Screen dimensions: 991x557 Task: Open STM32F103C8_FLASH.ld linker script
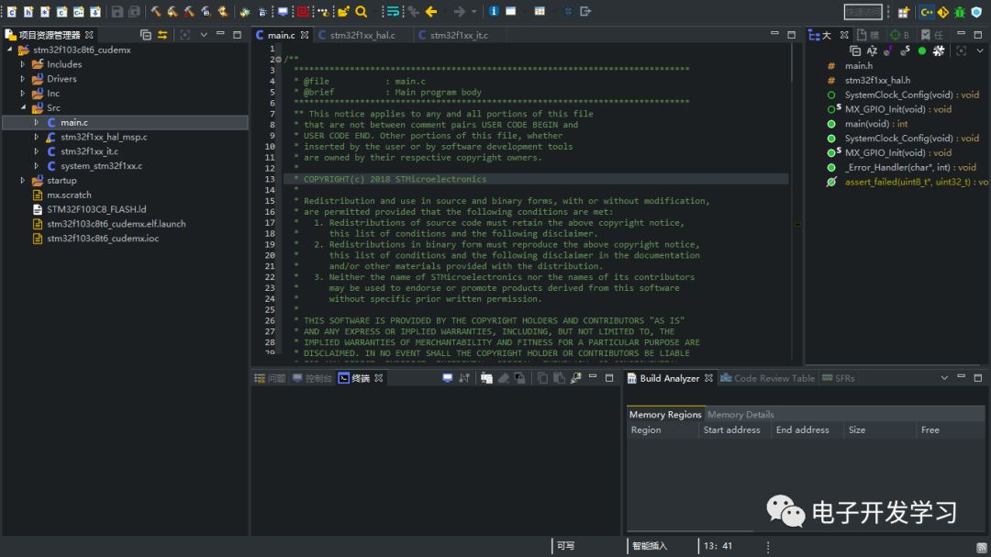point(96,209)
